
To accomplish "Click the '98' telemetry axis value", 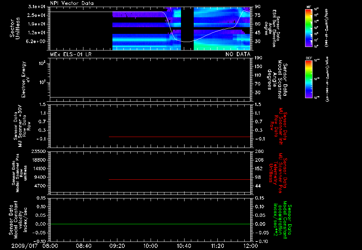I will point(258,177).
